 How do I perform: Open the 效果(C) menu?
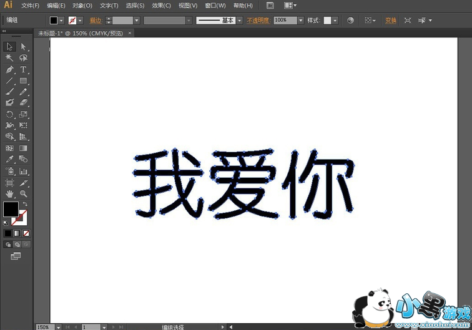(161, 6)
